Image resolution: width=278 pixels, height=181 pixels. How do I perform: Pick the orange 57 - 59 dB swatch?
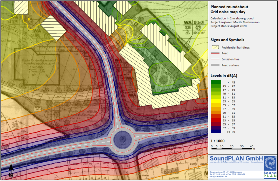click(215, 109)
